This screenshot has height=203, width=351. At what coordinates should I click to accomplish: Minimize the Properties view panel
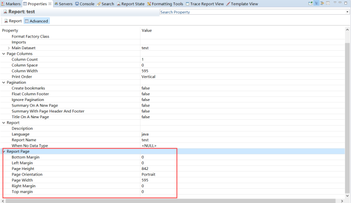(340, 3)
